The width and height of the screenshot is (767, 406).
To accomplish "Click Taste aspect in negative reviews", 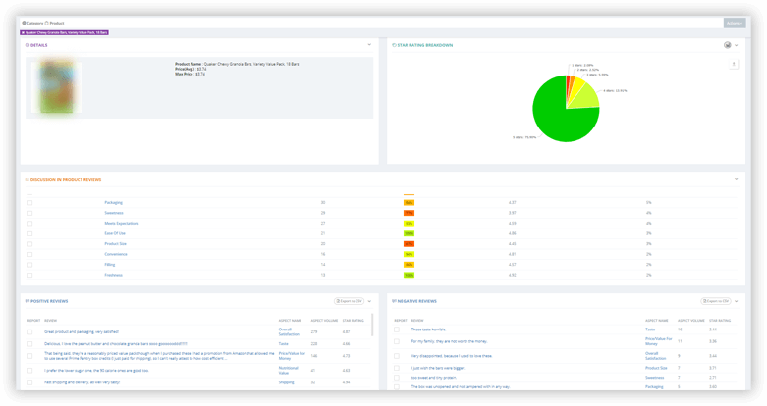I will [x=650, y=330].
